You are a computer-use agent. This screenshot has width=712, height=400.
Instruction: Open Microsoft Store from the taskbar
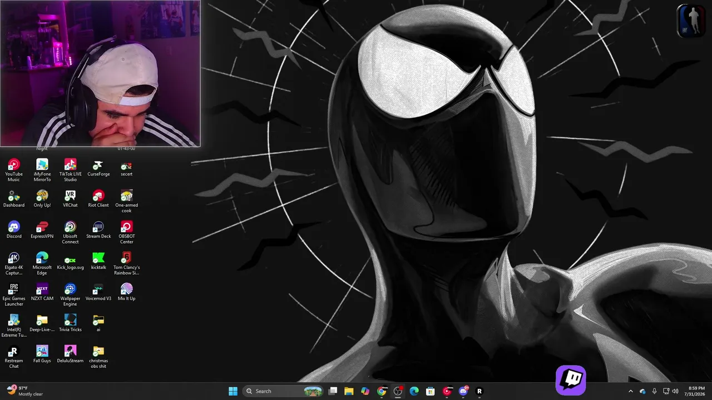click(430, 391)
